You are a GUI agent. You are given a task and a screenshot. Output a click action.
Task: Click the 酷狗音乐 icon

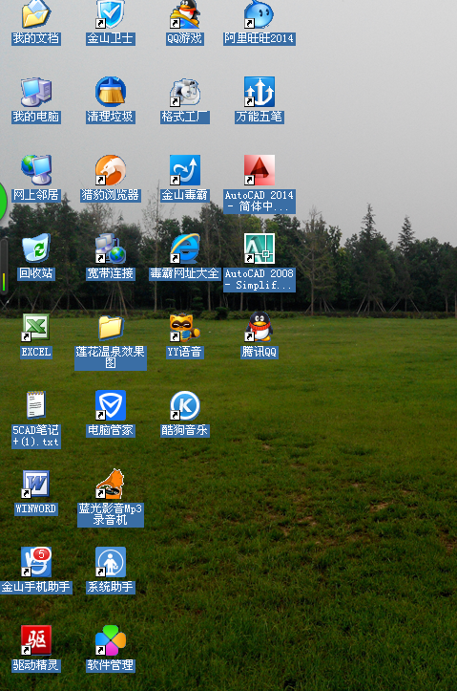tap(185, 405)
